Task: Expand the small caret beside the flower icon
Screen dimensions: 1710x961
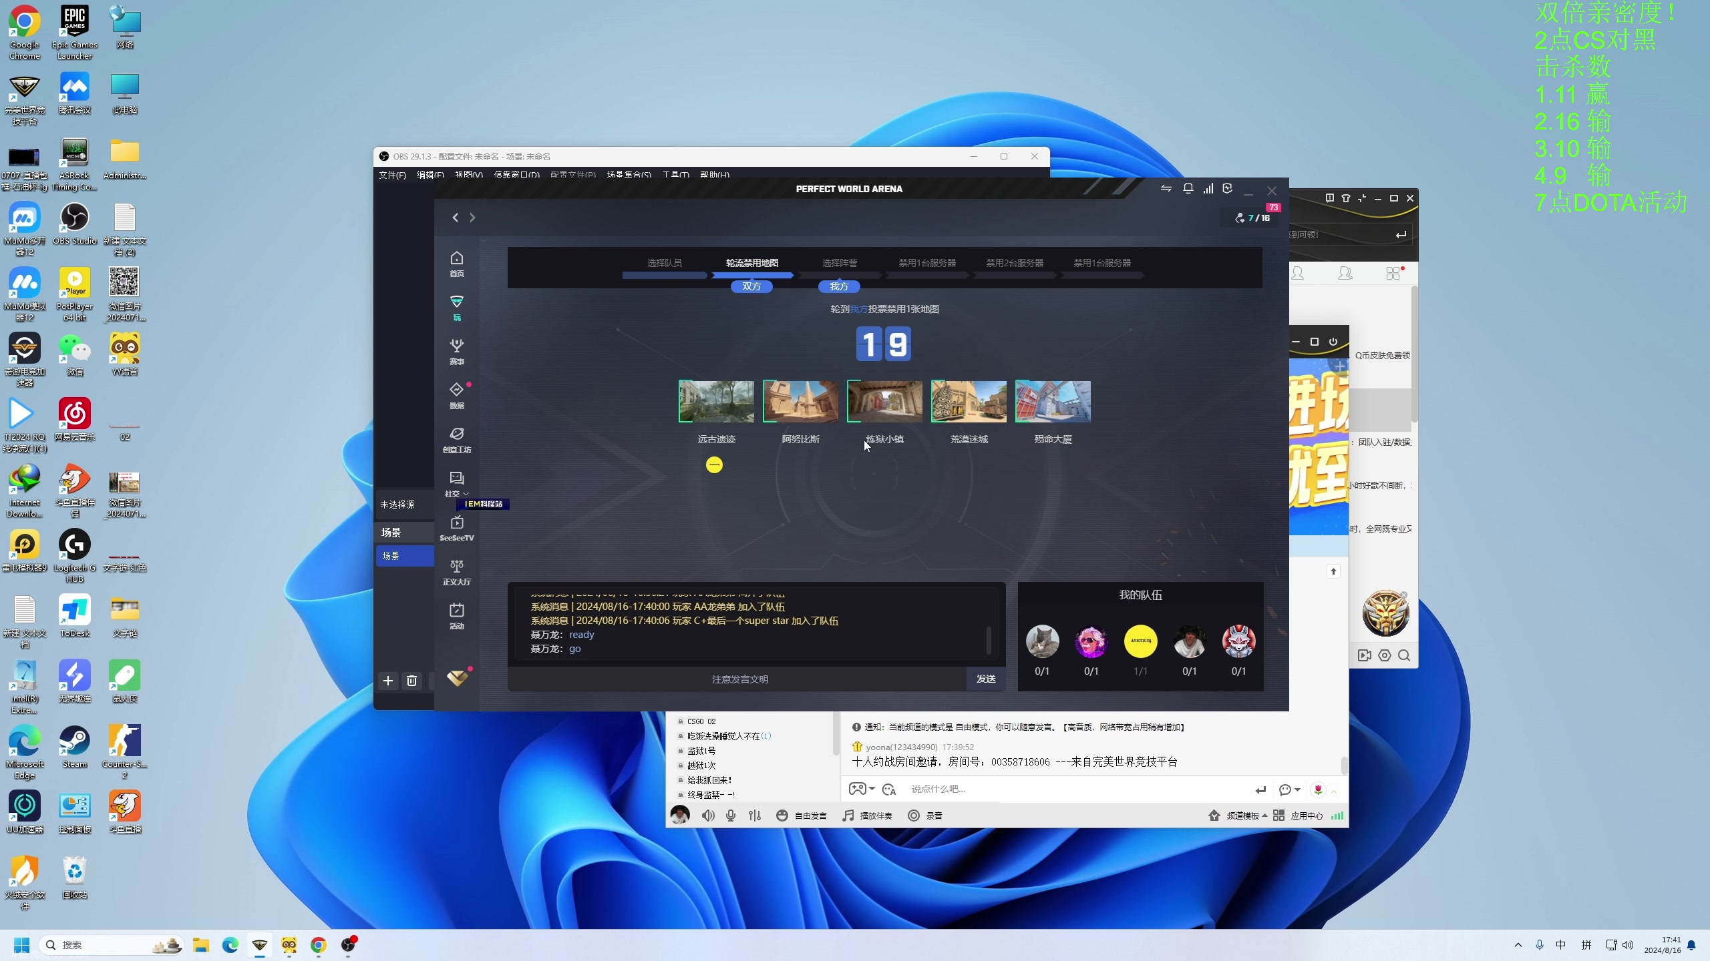Action: [1334, 791]
